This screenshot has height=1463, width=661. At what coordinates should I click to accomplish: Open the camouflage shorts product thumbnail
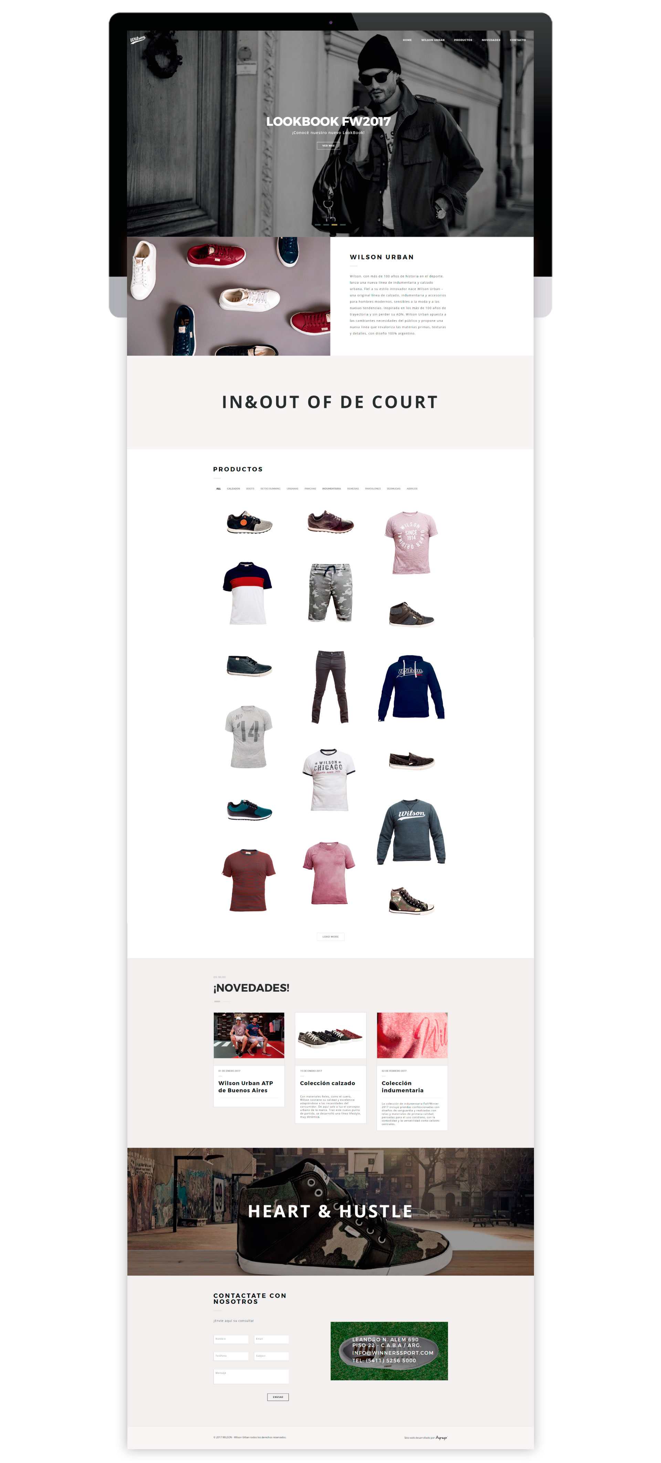pos(330,592)
